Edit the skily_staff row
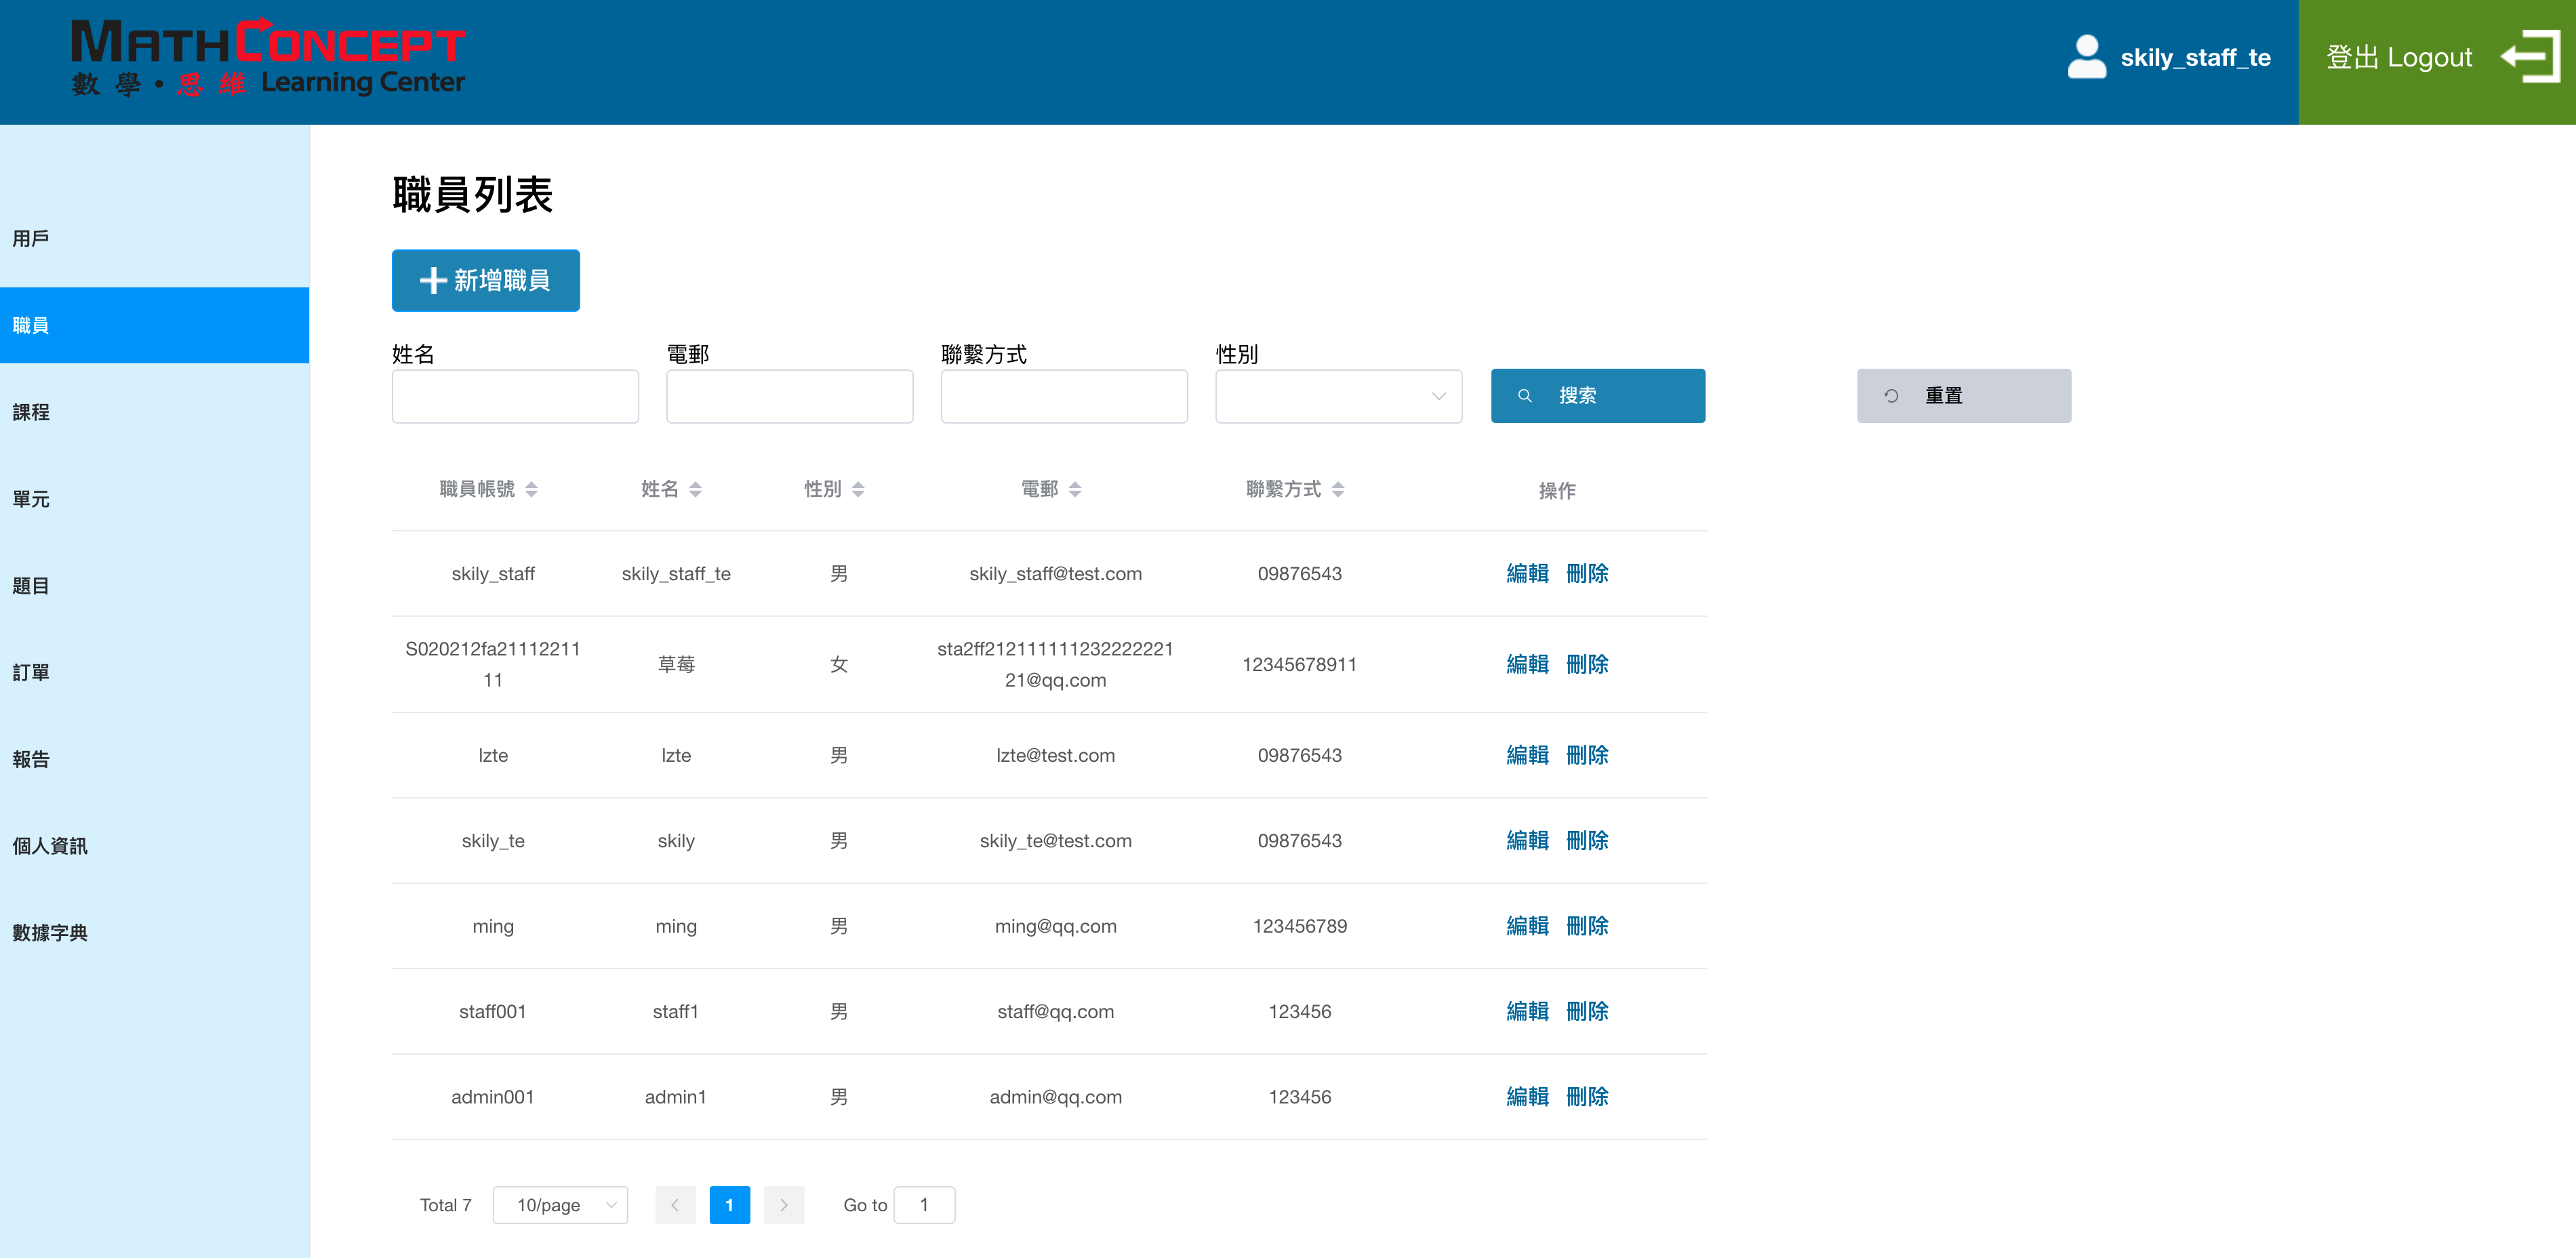2576x1258 pixels. (1527, 574)
